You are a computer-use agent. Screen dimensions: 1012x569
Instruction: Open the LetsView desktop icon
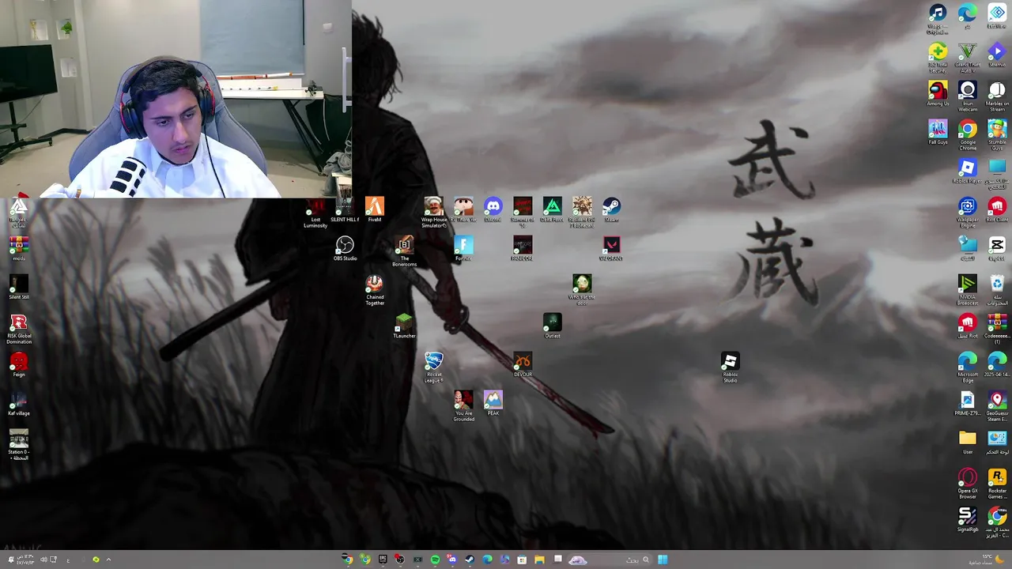click(997, 16)
